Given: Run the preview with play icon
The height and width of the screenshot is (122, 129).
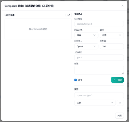Looking at the screenshot, I should click(120, 103).
